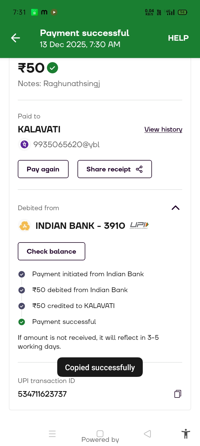Open HELP from the header

[178, 38]
